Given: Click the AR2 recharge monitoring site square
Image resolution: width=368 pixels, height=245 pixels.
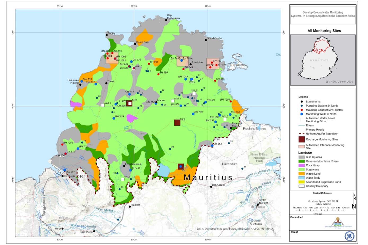Looking at the screenshot, I should coord(177,122).
